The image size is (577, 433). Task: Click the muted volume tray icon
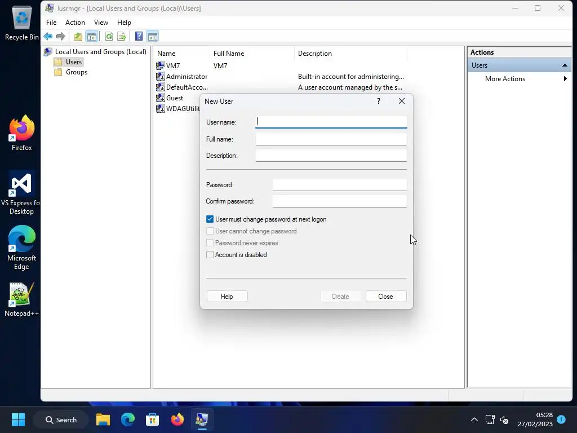[x=504, y=419]
